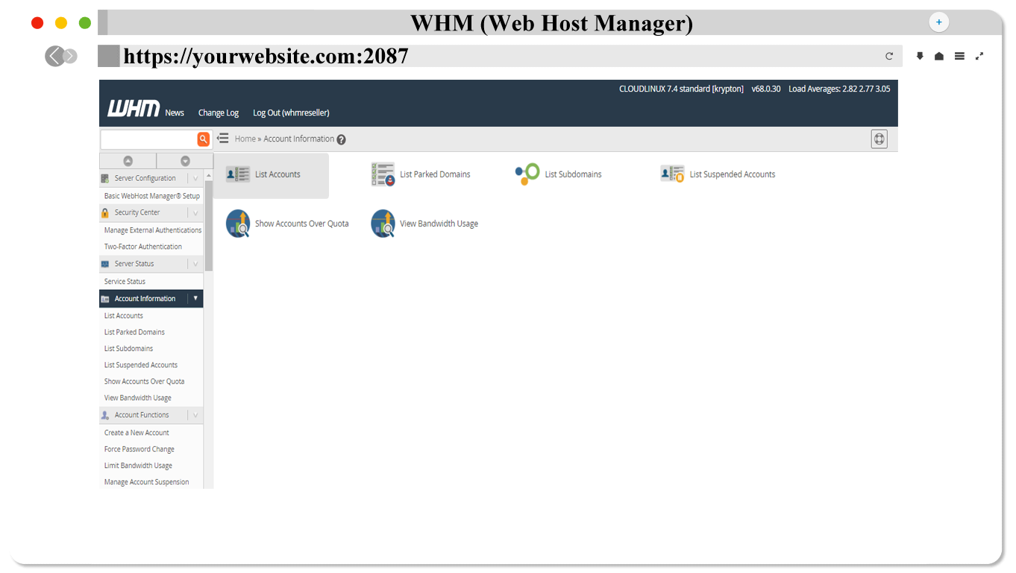Open the browser hamburger menu icon
The width and height of the screenshot is (1016, 573).
click(959, 56)
